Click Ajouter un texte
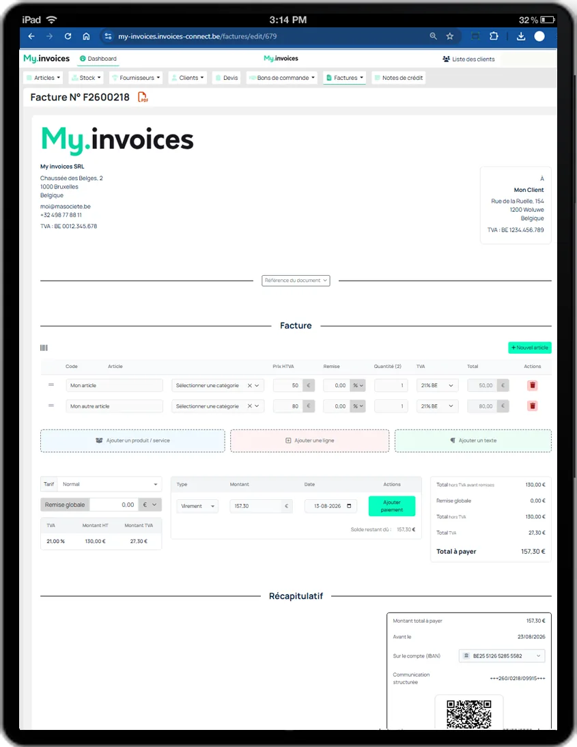Screen dimensions: 577x747 473,440
